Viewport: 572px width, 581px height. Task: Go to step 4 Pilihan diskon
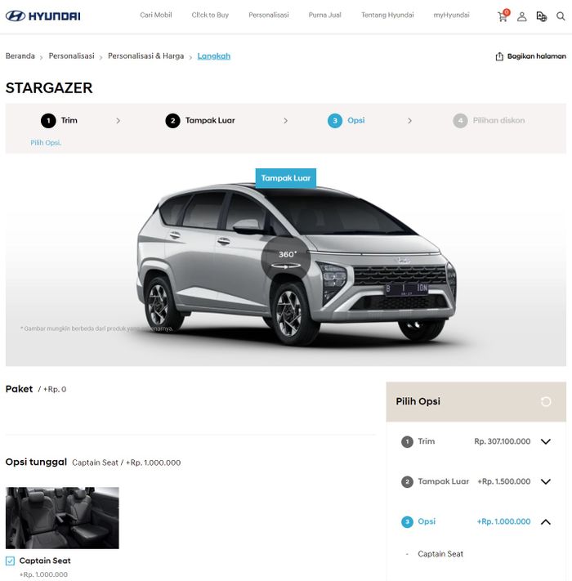(489, 120)
